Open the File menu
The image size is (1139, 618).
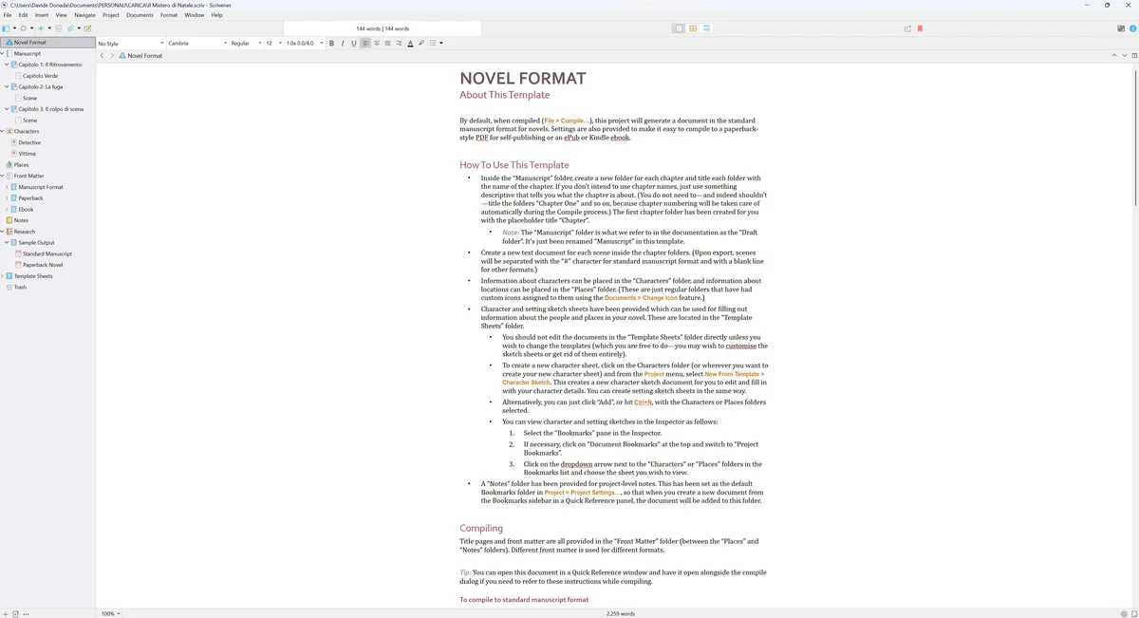tap(8, 15)
